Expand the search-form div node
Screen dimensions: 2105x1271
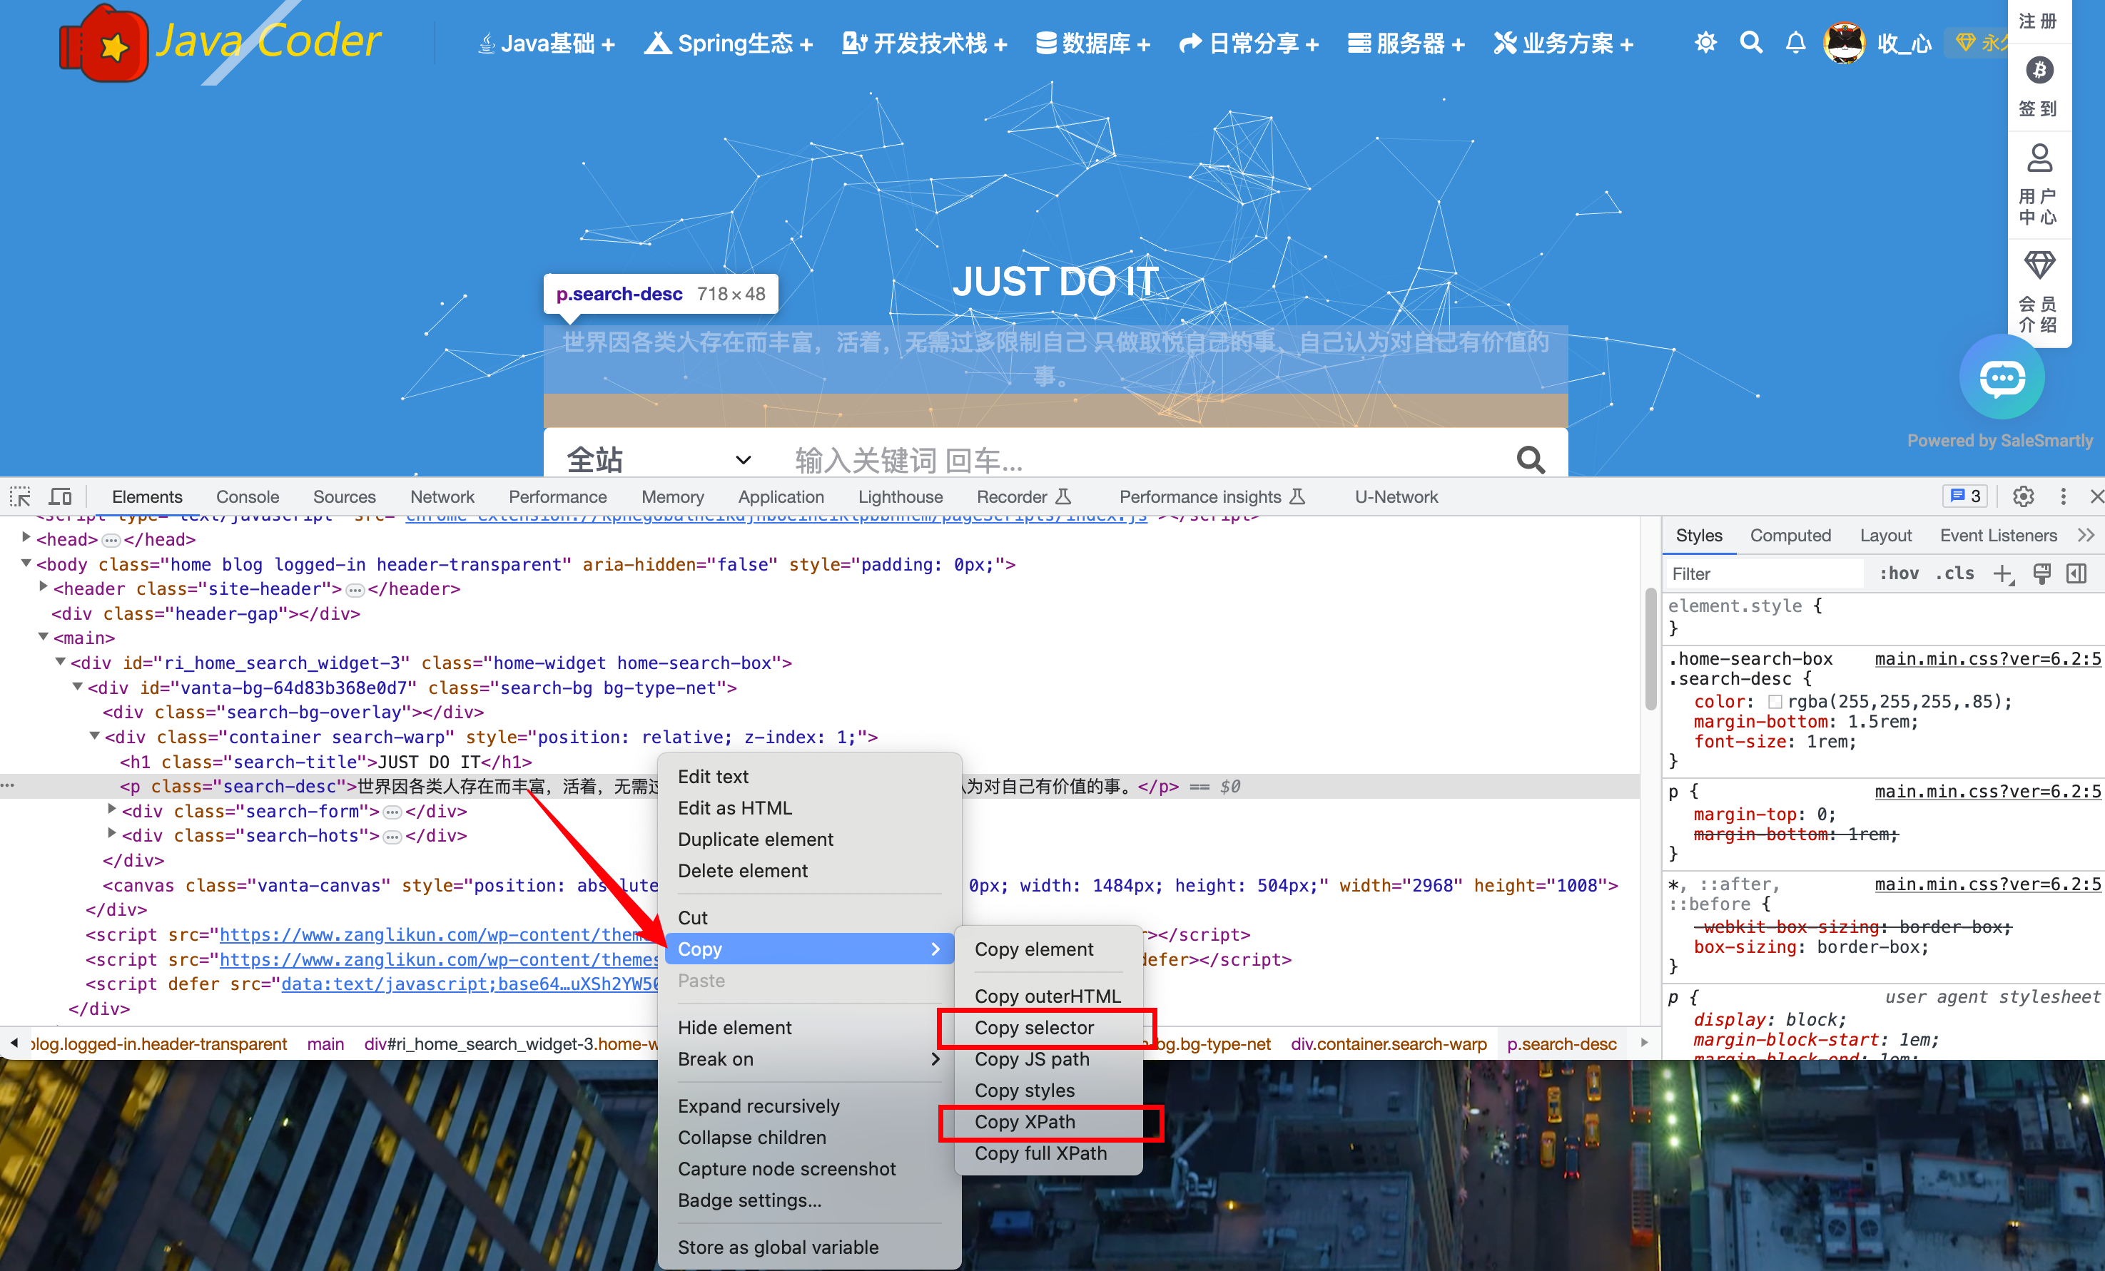click(112, 810)
